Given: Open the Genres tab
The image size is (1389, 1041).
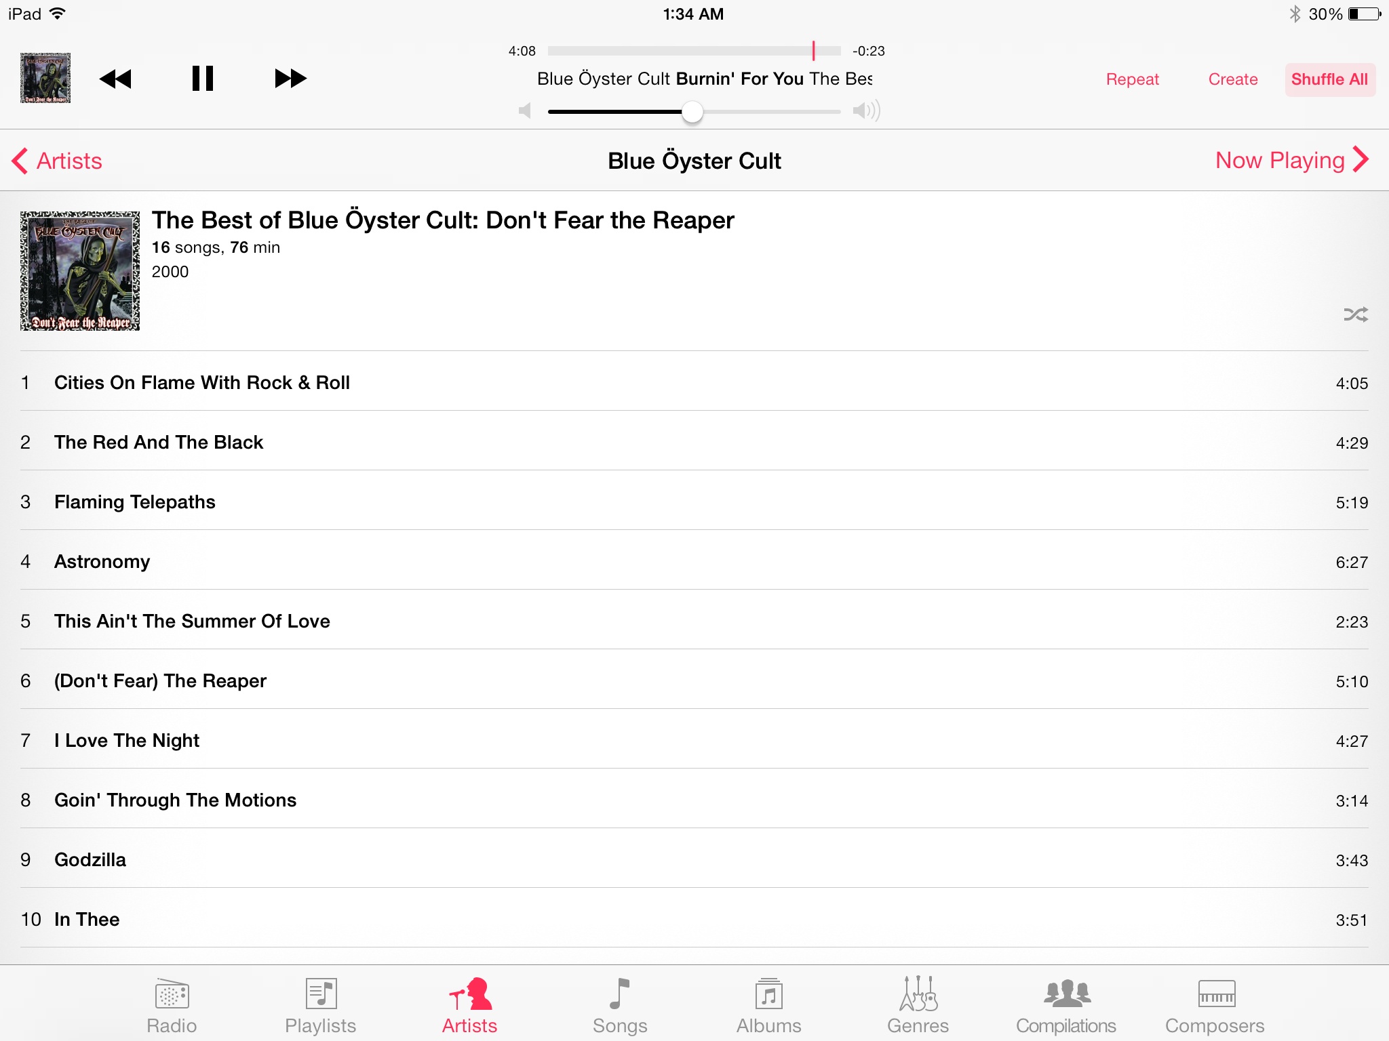Looking at the screenshot, I should (918, 1006).
